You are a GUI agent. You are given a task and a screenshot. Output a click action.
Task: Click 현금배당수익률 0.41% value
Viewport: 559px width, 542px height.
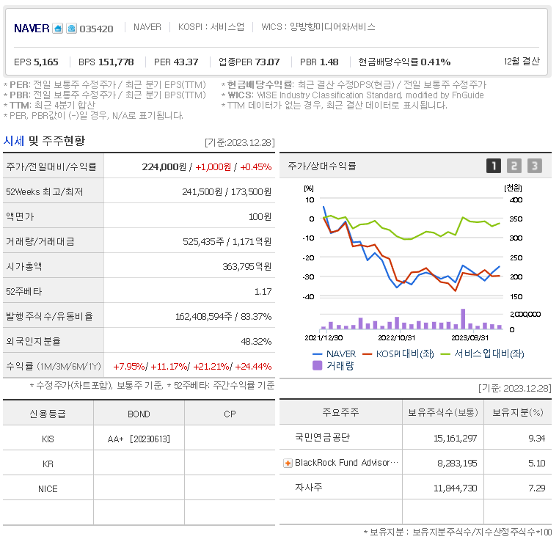[x=404, y=62]
